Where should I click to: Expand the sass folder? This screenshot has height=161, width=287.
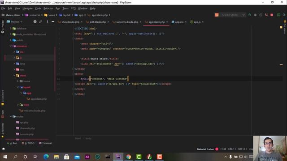click(x=14, y=70)
